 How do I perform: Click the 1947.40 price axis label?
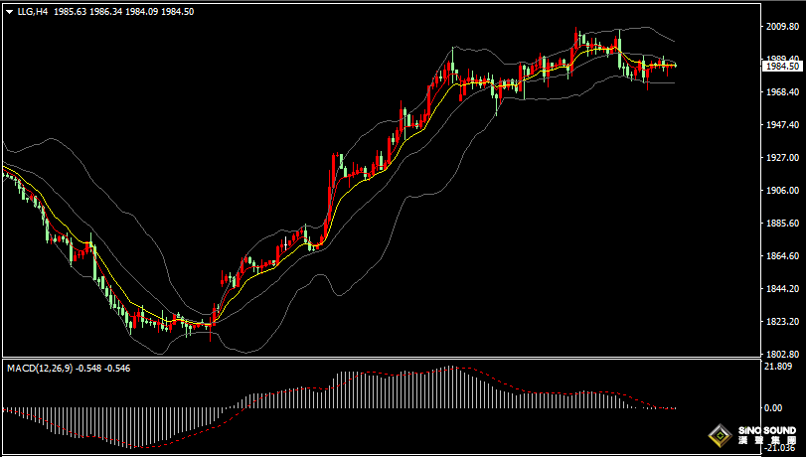point(782,125)
